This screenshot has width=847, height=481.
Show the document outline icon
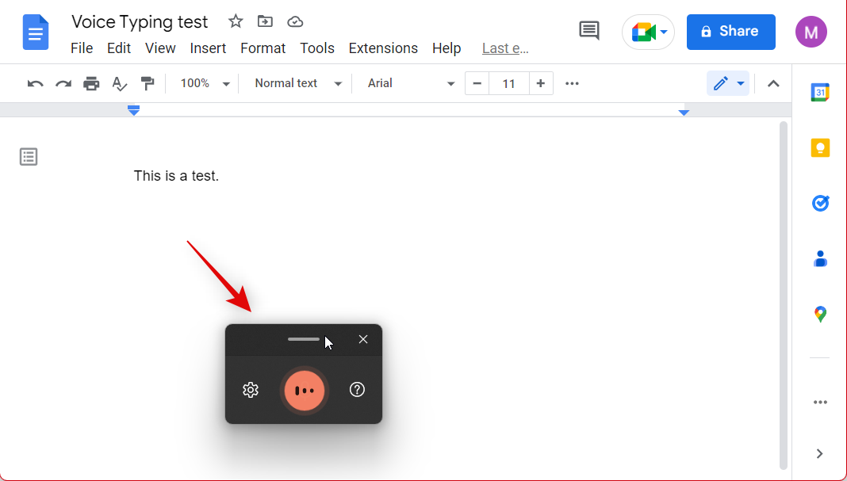[x=29, y=157]
